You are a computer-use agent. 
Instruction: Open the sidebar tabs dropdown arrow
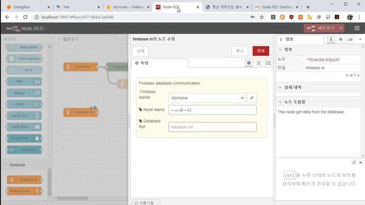360,39
